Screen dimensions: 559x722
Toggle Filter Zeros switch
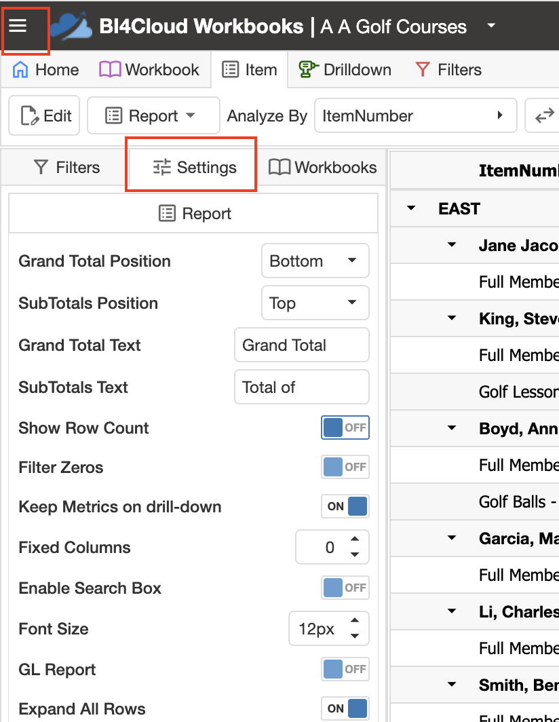[x=345, y=467]
